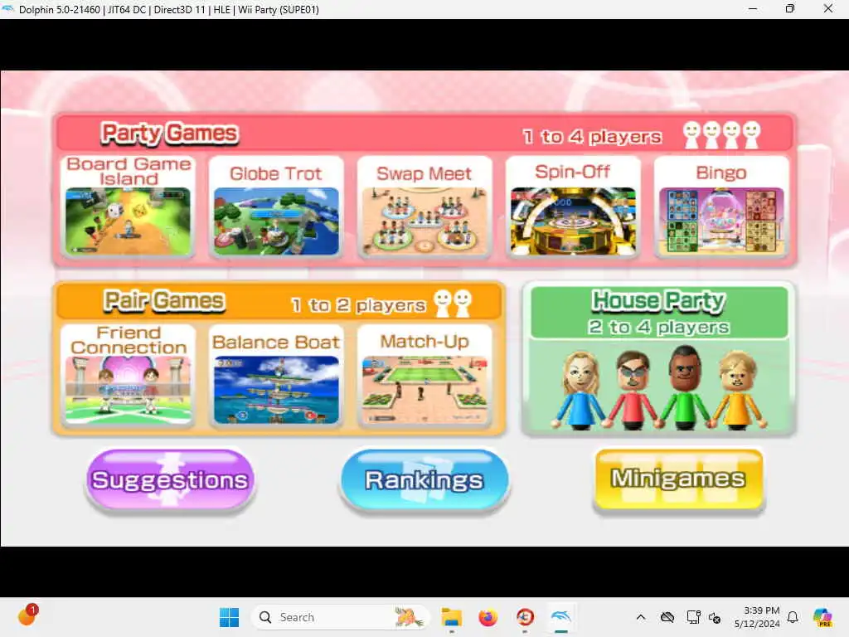This screenshot has height=637, width=849.
Task: Choose the Swap Meet game
Action: 424,207
